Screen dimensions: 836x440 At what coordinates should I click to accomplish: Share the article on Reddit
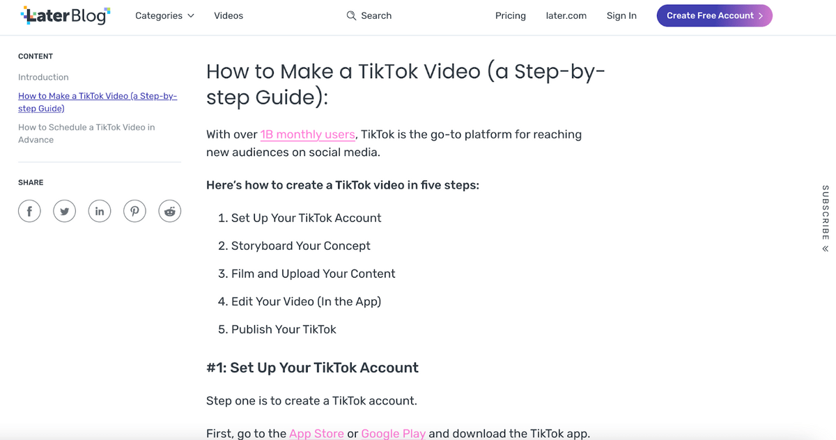170,210
